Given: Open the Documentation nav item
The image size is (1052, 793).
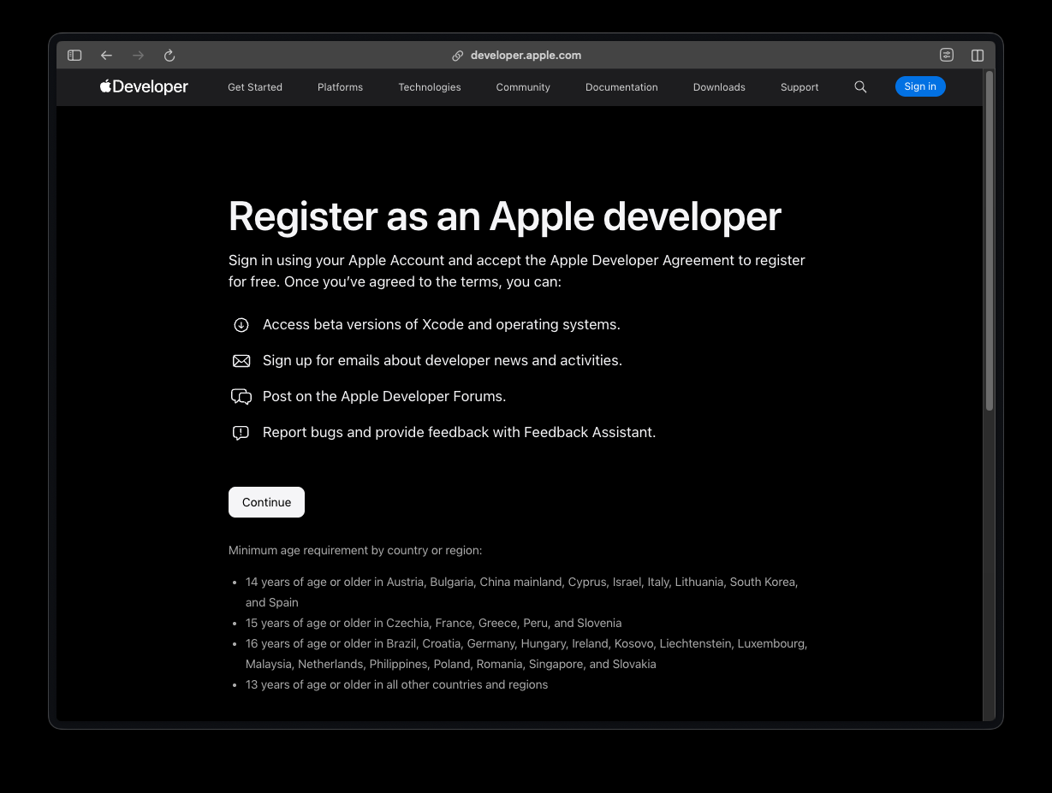Looking at the screenshot, I should pos(621,87).
